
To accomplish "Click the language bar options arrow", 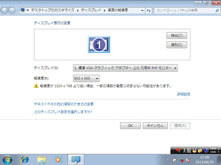I will [x=219, y=152].
